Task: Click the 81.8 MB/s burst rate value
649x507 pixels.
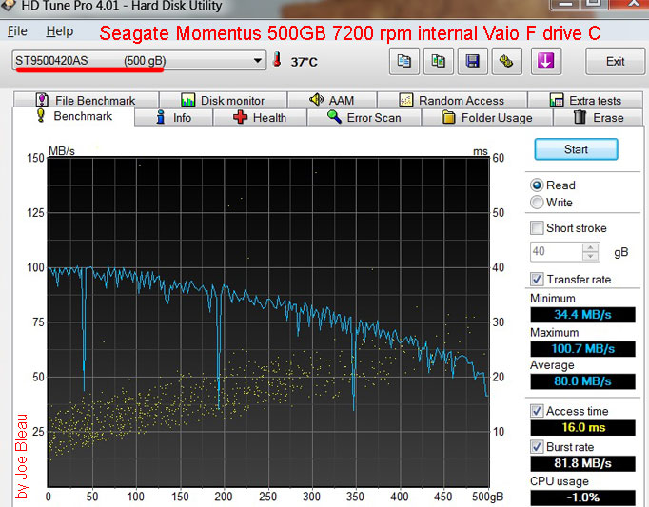Action: (582, 463)
